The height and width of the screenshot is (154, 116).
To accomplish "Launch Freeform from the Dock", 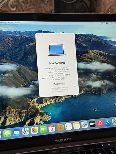I will coord(84,125).
